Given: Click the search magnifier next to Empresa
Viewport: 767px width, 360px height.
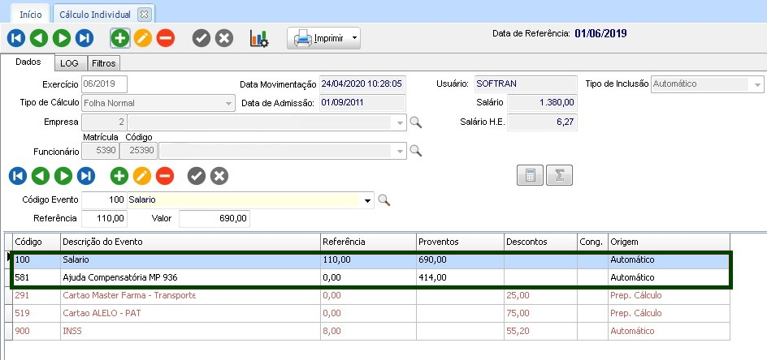Looking at the screenshot, I should pyautogui.click(x=415, y=123).
